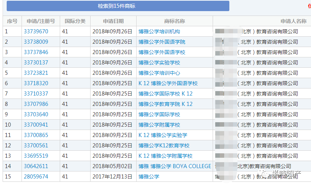Select applicant name in row 7

click(x=257, y=94)
